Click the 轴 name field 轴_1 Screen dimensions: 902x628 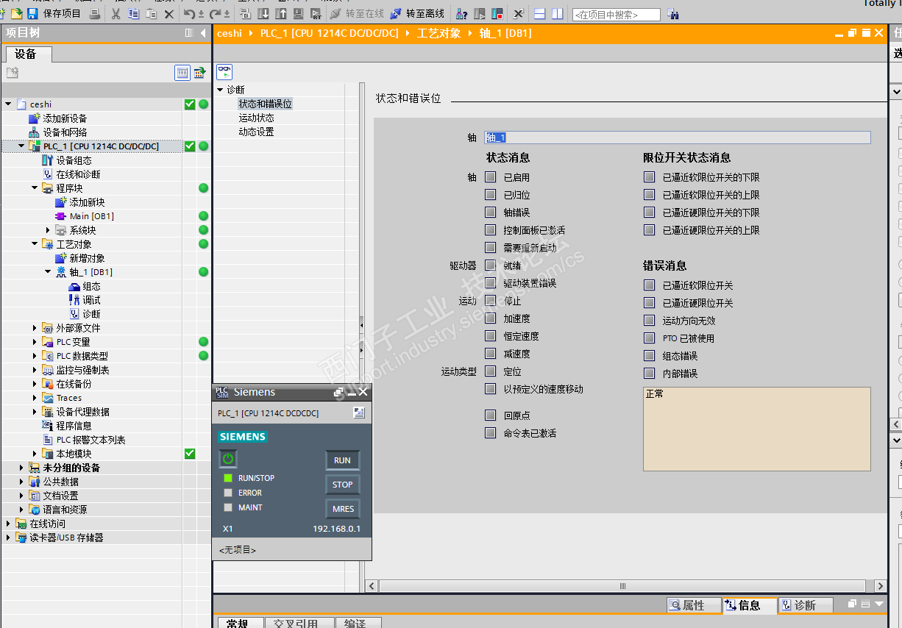(677, 138)
